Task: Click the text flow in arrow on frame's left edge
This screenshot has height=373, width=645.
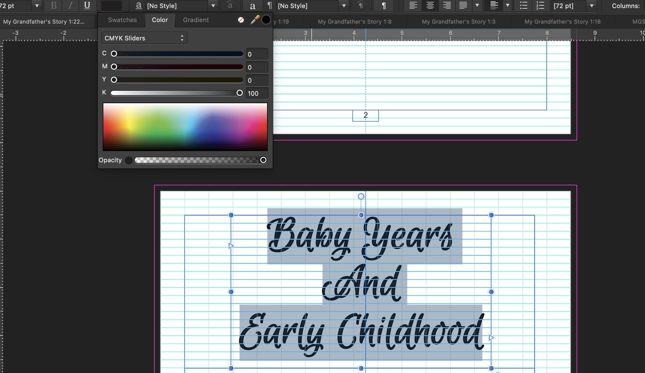Action: coord(231,246)
